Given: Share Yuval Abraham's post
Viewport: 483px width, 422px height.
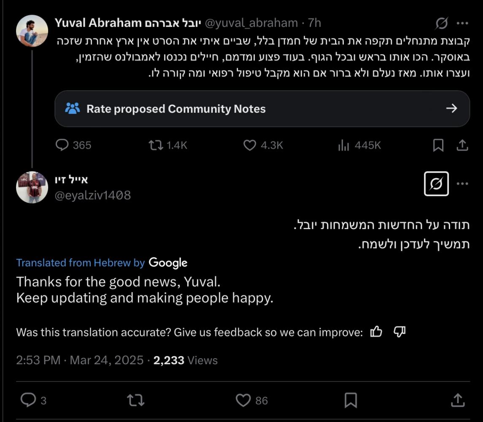Looking at the screenshot, I should click(462, 145).
